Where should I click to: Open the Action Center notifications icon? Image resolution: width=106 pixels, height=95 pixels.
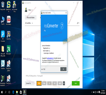point(99,92)
